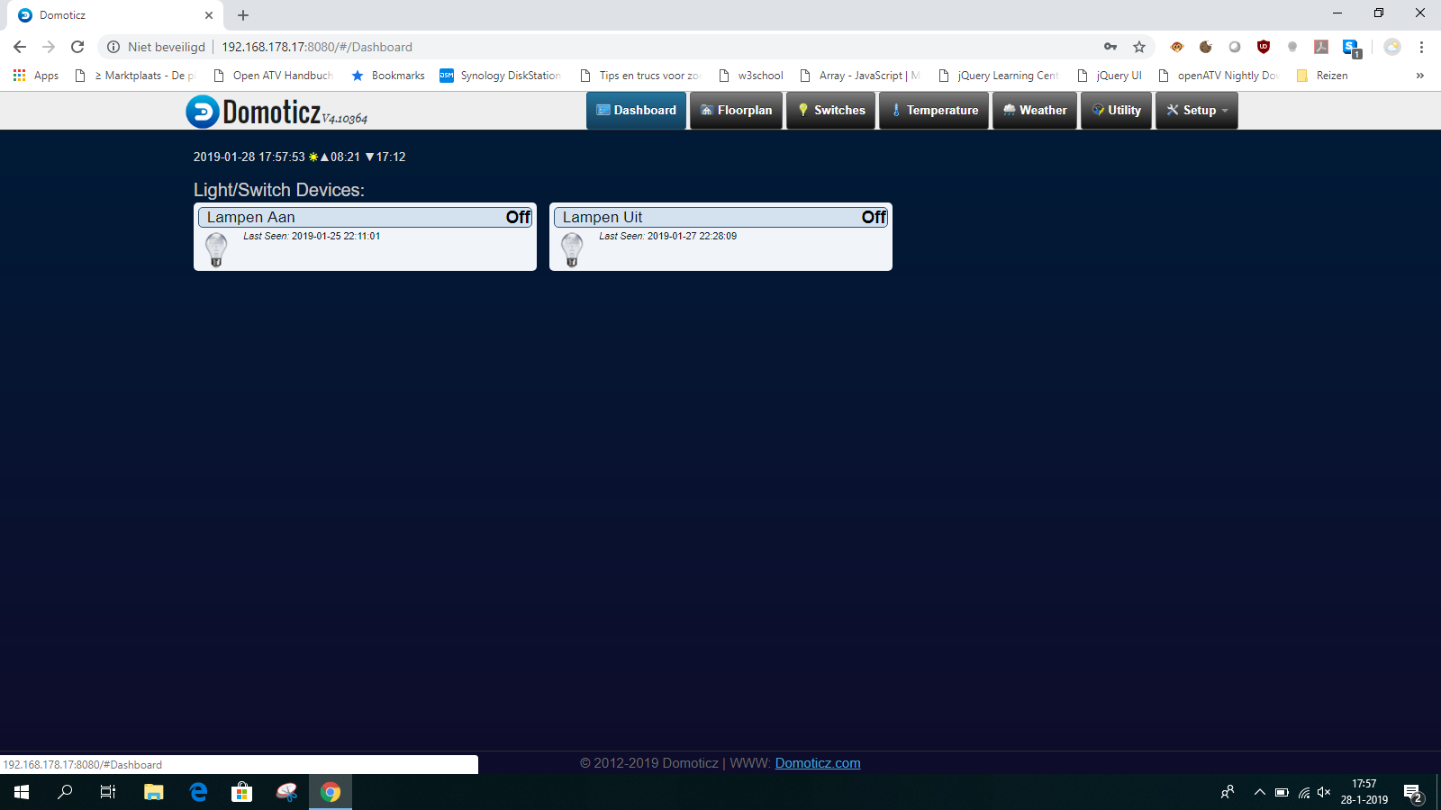The width and height of the screenshot is (1441, 810).
Task: Show more bookmarks chevron
Action: click(1420, 76)
